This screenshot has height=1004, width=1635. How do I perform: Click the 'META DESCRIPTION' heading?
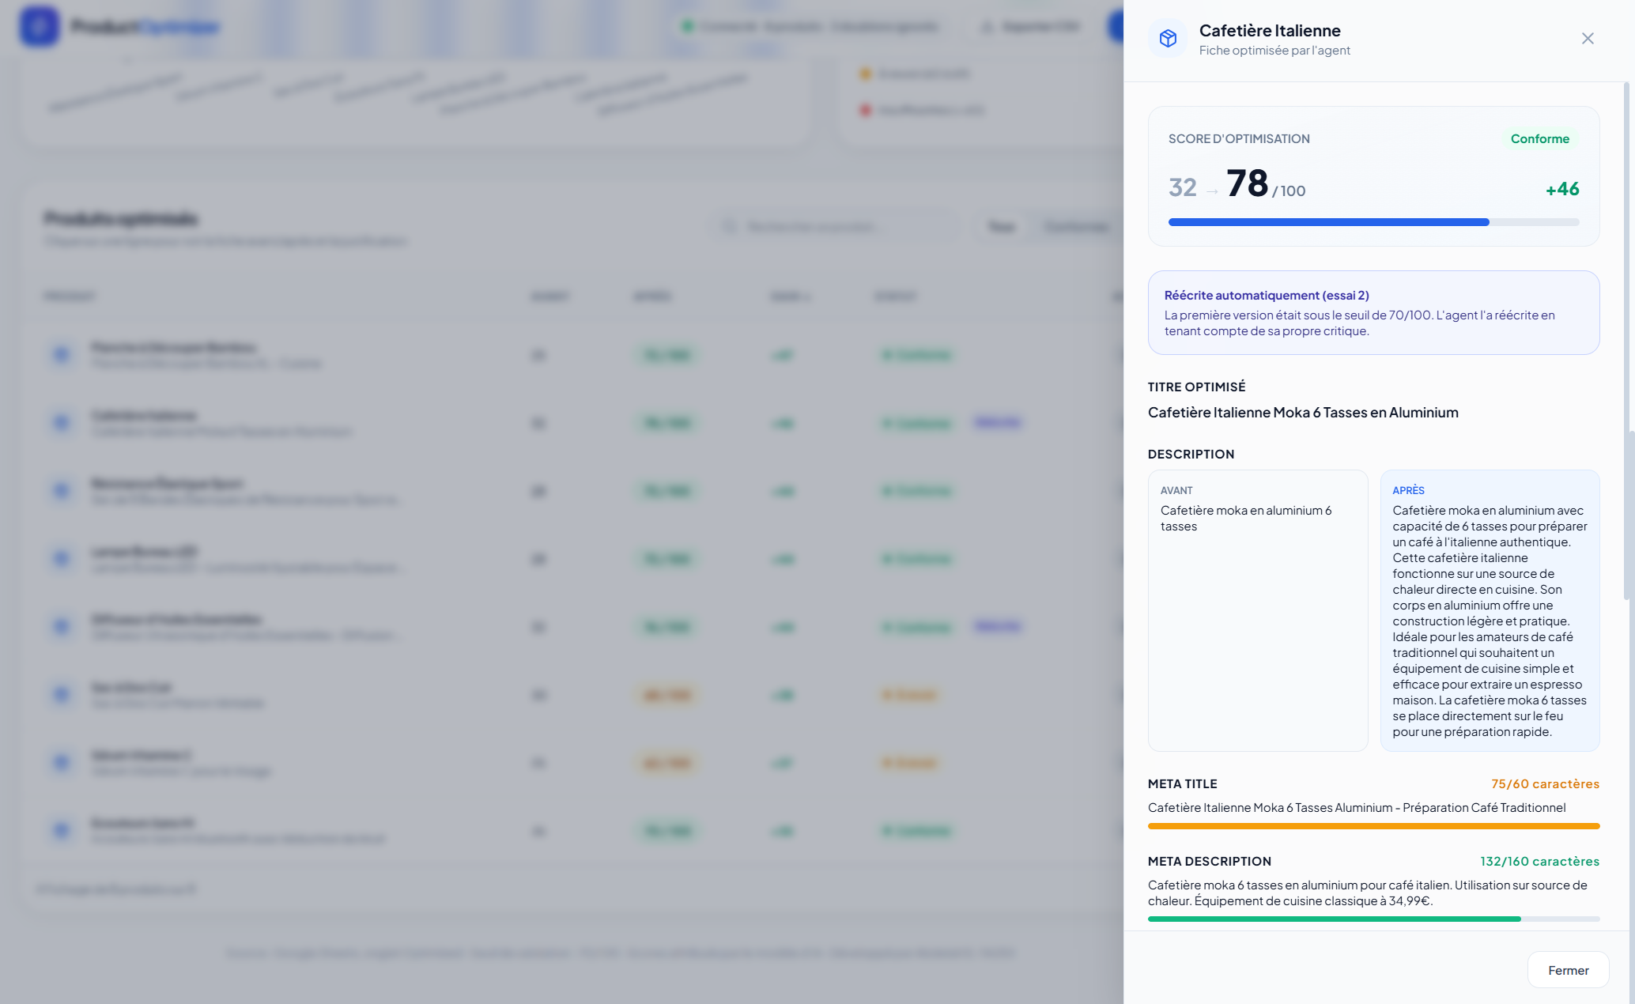click(x=1210, y=862)
